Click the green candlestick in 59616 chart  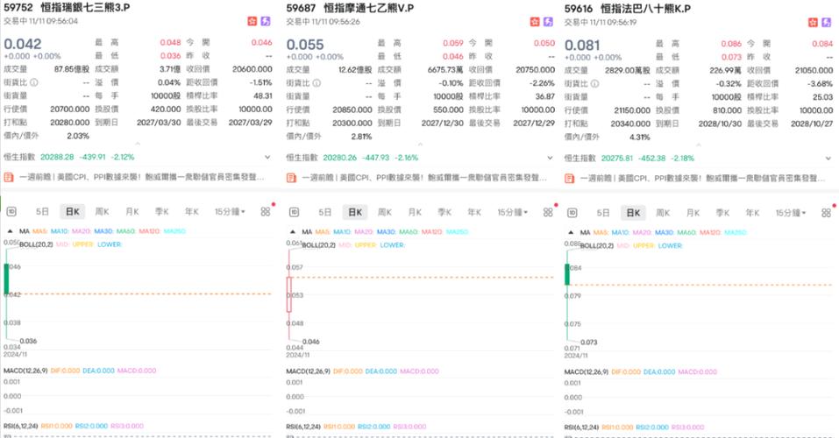(x=567, y=275)
